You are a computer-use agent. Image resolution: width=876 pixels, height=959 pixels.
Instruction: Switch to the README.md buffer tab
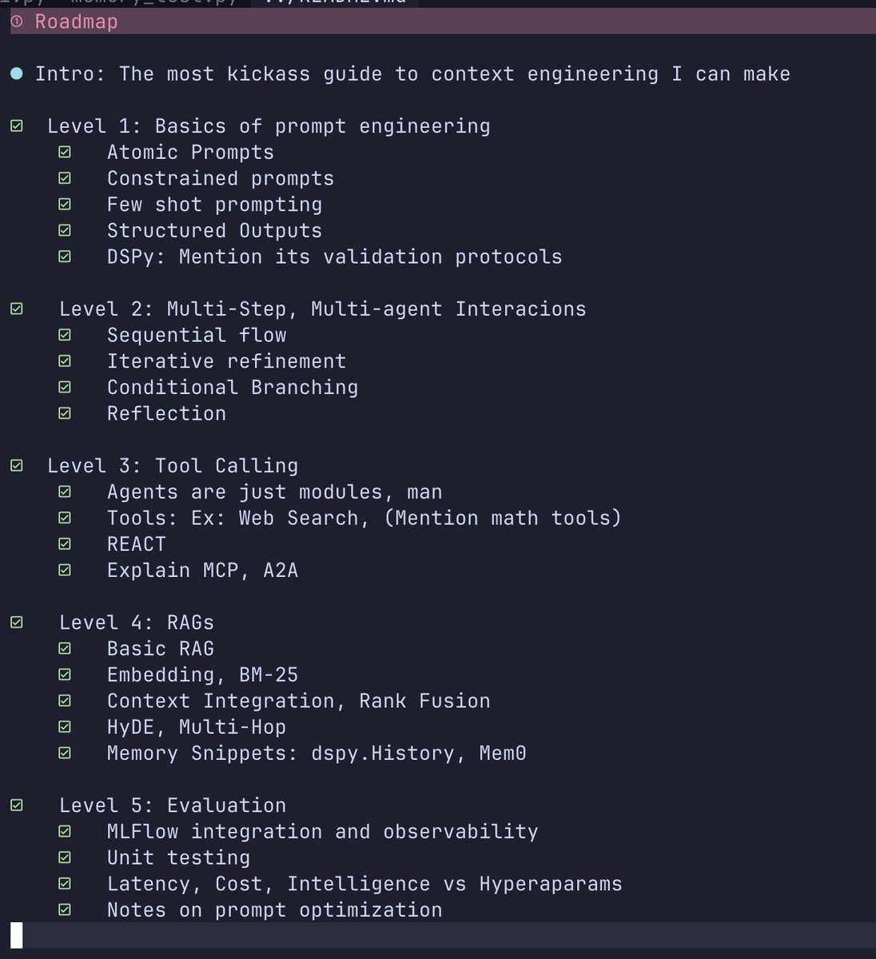[x=334, y=2]
